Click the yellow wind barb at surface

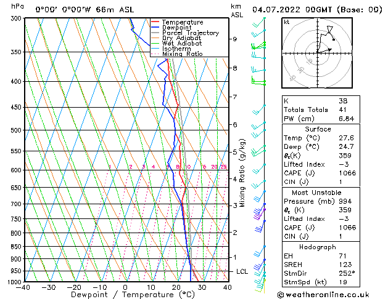pos(260,287)
